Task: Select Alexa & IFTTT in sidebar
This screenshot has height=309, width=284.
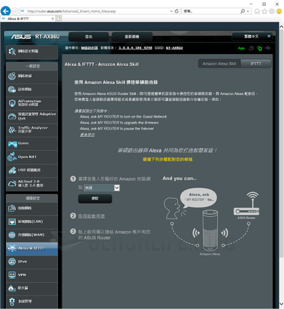Action: click(32, 248)
